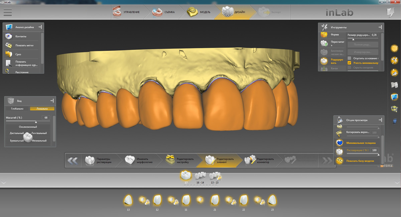Click the Реставрация opacity slider

[x=363, y=154]
